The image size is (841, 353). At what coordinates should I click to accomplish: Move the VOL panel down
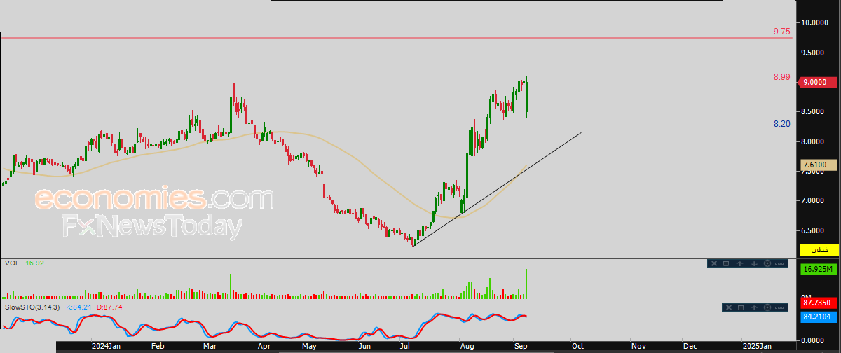coord(754,263)
